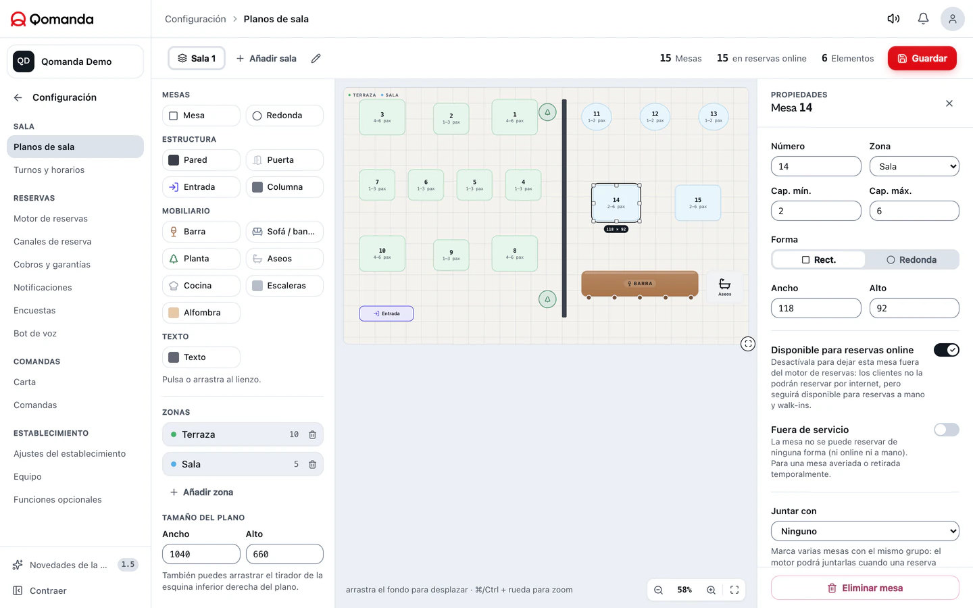The height and width of the screenshot is (608, 973).
Task: Add a Redonda round table
Action: coord(284,116)
